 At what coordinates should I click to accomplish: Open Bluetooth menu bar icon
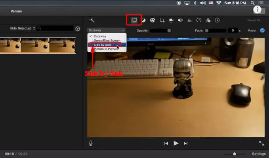click(195, 3)
